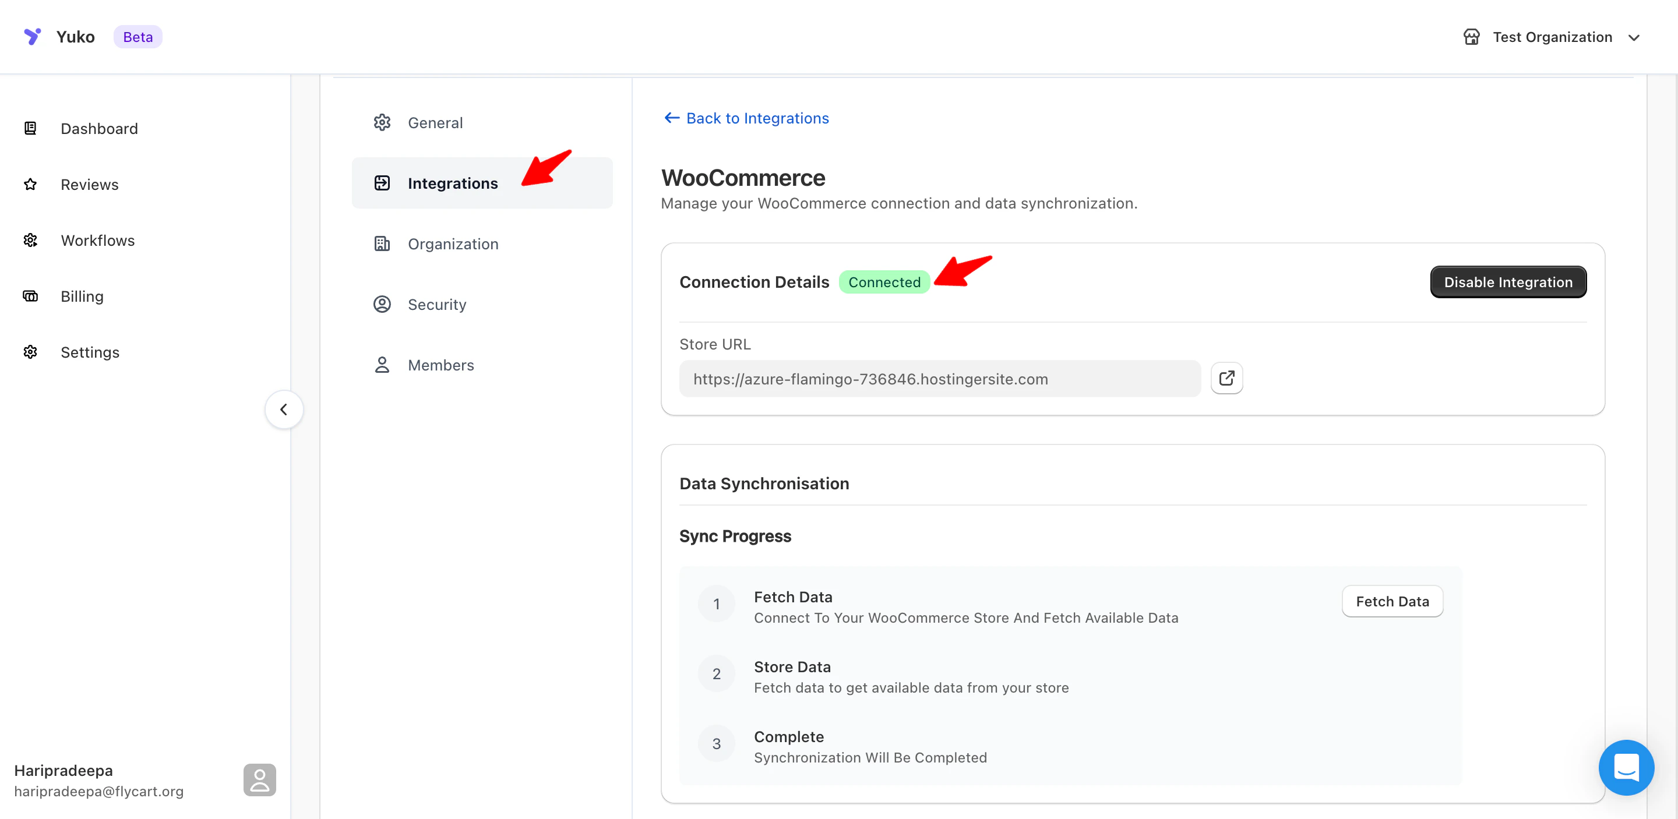
Task: Click the Dashboard sidebar icon
Action: pyautogui.click(x=31, y=128)
